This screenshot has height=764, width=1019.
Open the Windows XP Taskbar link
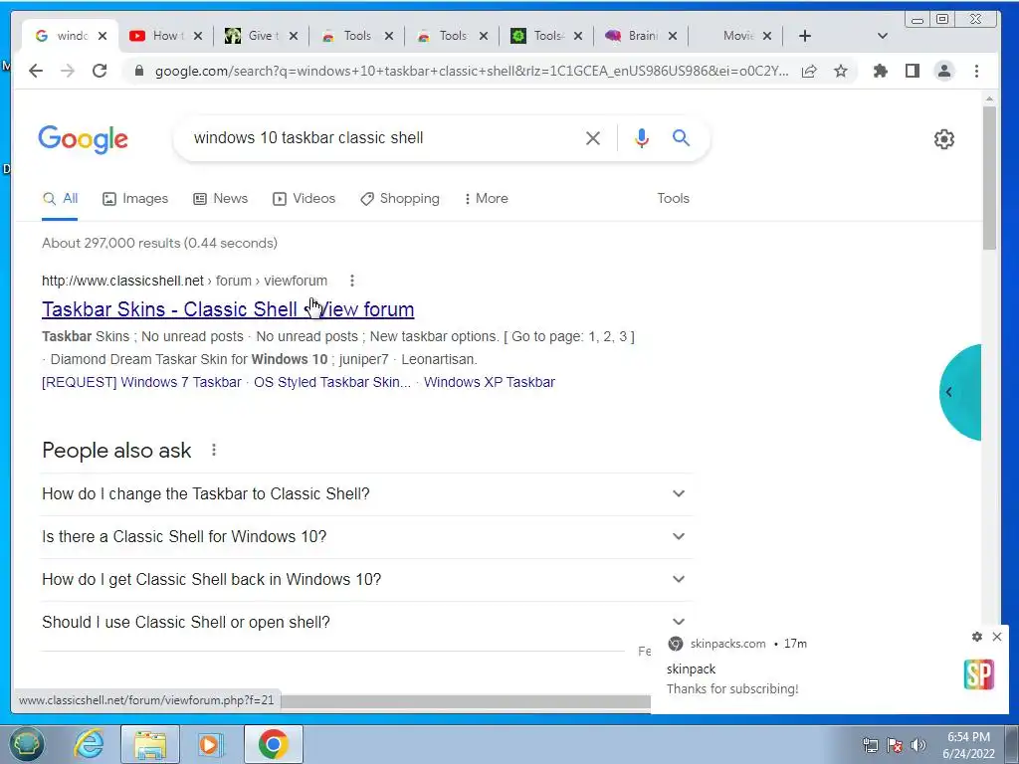[490, 382]
